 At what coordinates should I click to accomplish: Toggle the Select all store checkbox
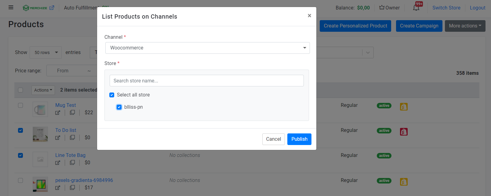112,95
